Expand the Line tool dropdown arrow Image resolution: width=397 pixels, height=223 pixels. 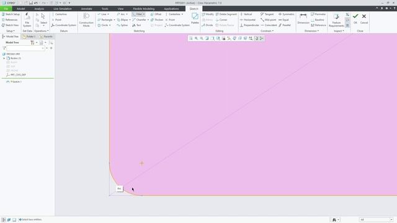point(109,14)
